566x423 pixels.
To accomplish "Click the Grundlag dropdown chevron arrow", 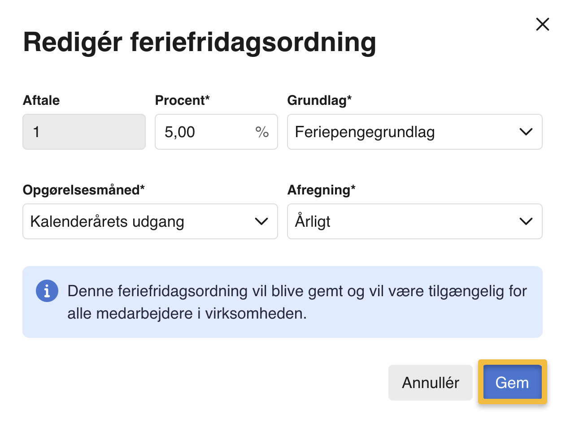I will coord(525,132).
